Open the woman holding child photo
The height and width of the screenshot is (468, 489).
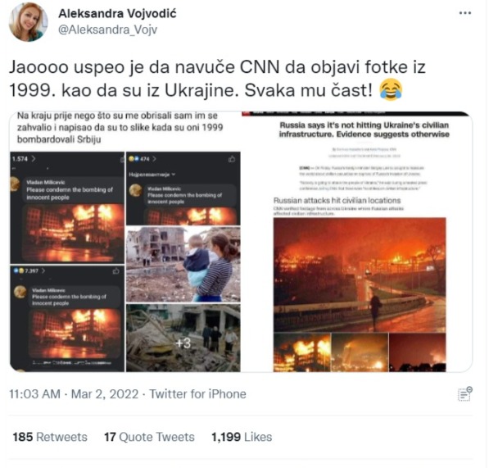(183, 264)
